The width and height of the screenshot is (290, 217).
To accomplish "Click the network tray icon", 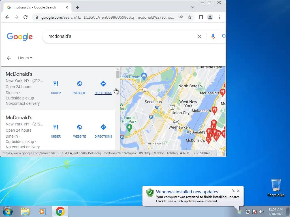I will click(248, 212).
